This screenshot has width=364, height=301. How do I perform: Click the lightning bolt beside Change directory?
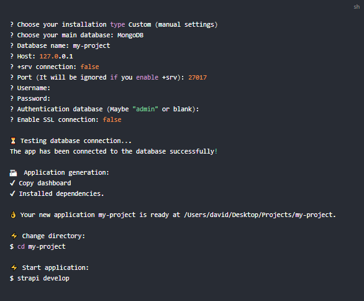tap(14, 236)
